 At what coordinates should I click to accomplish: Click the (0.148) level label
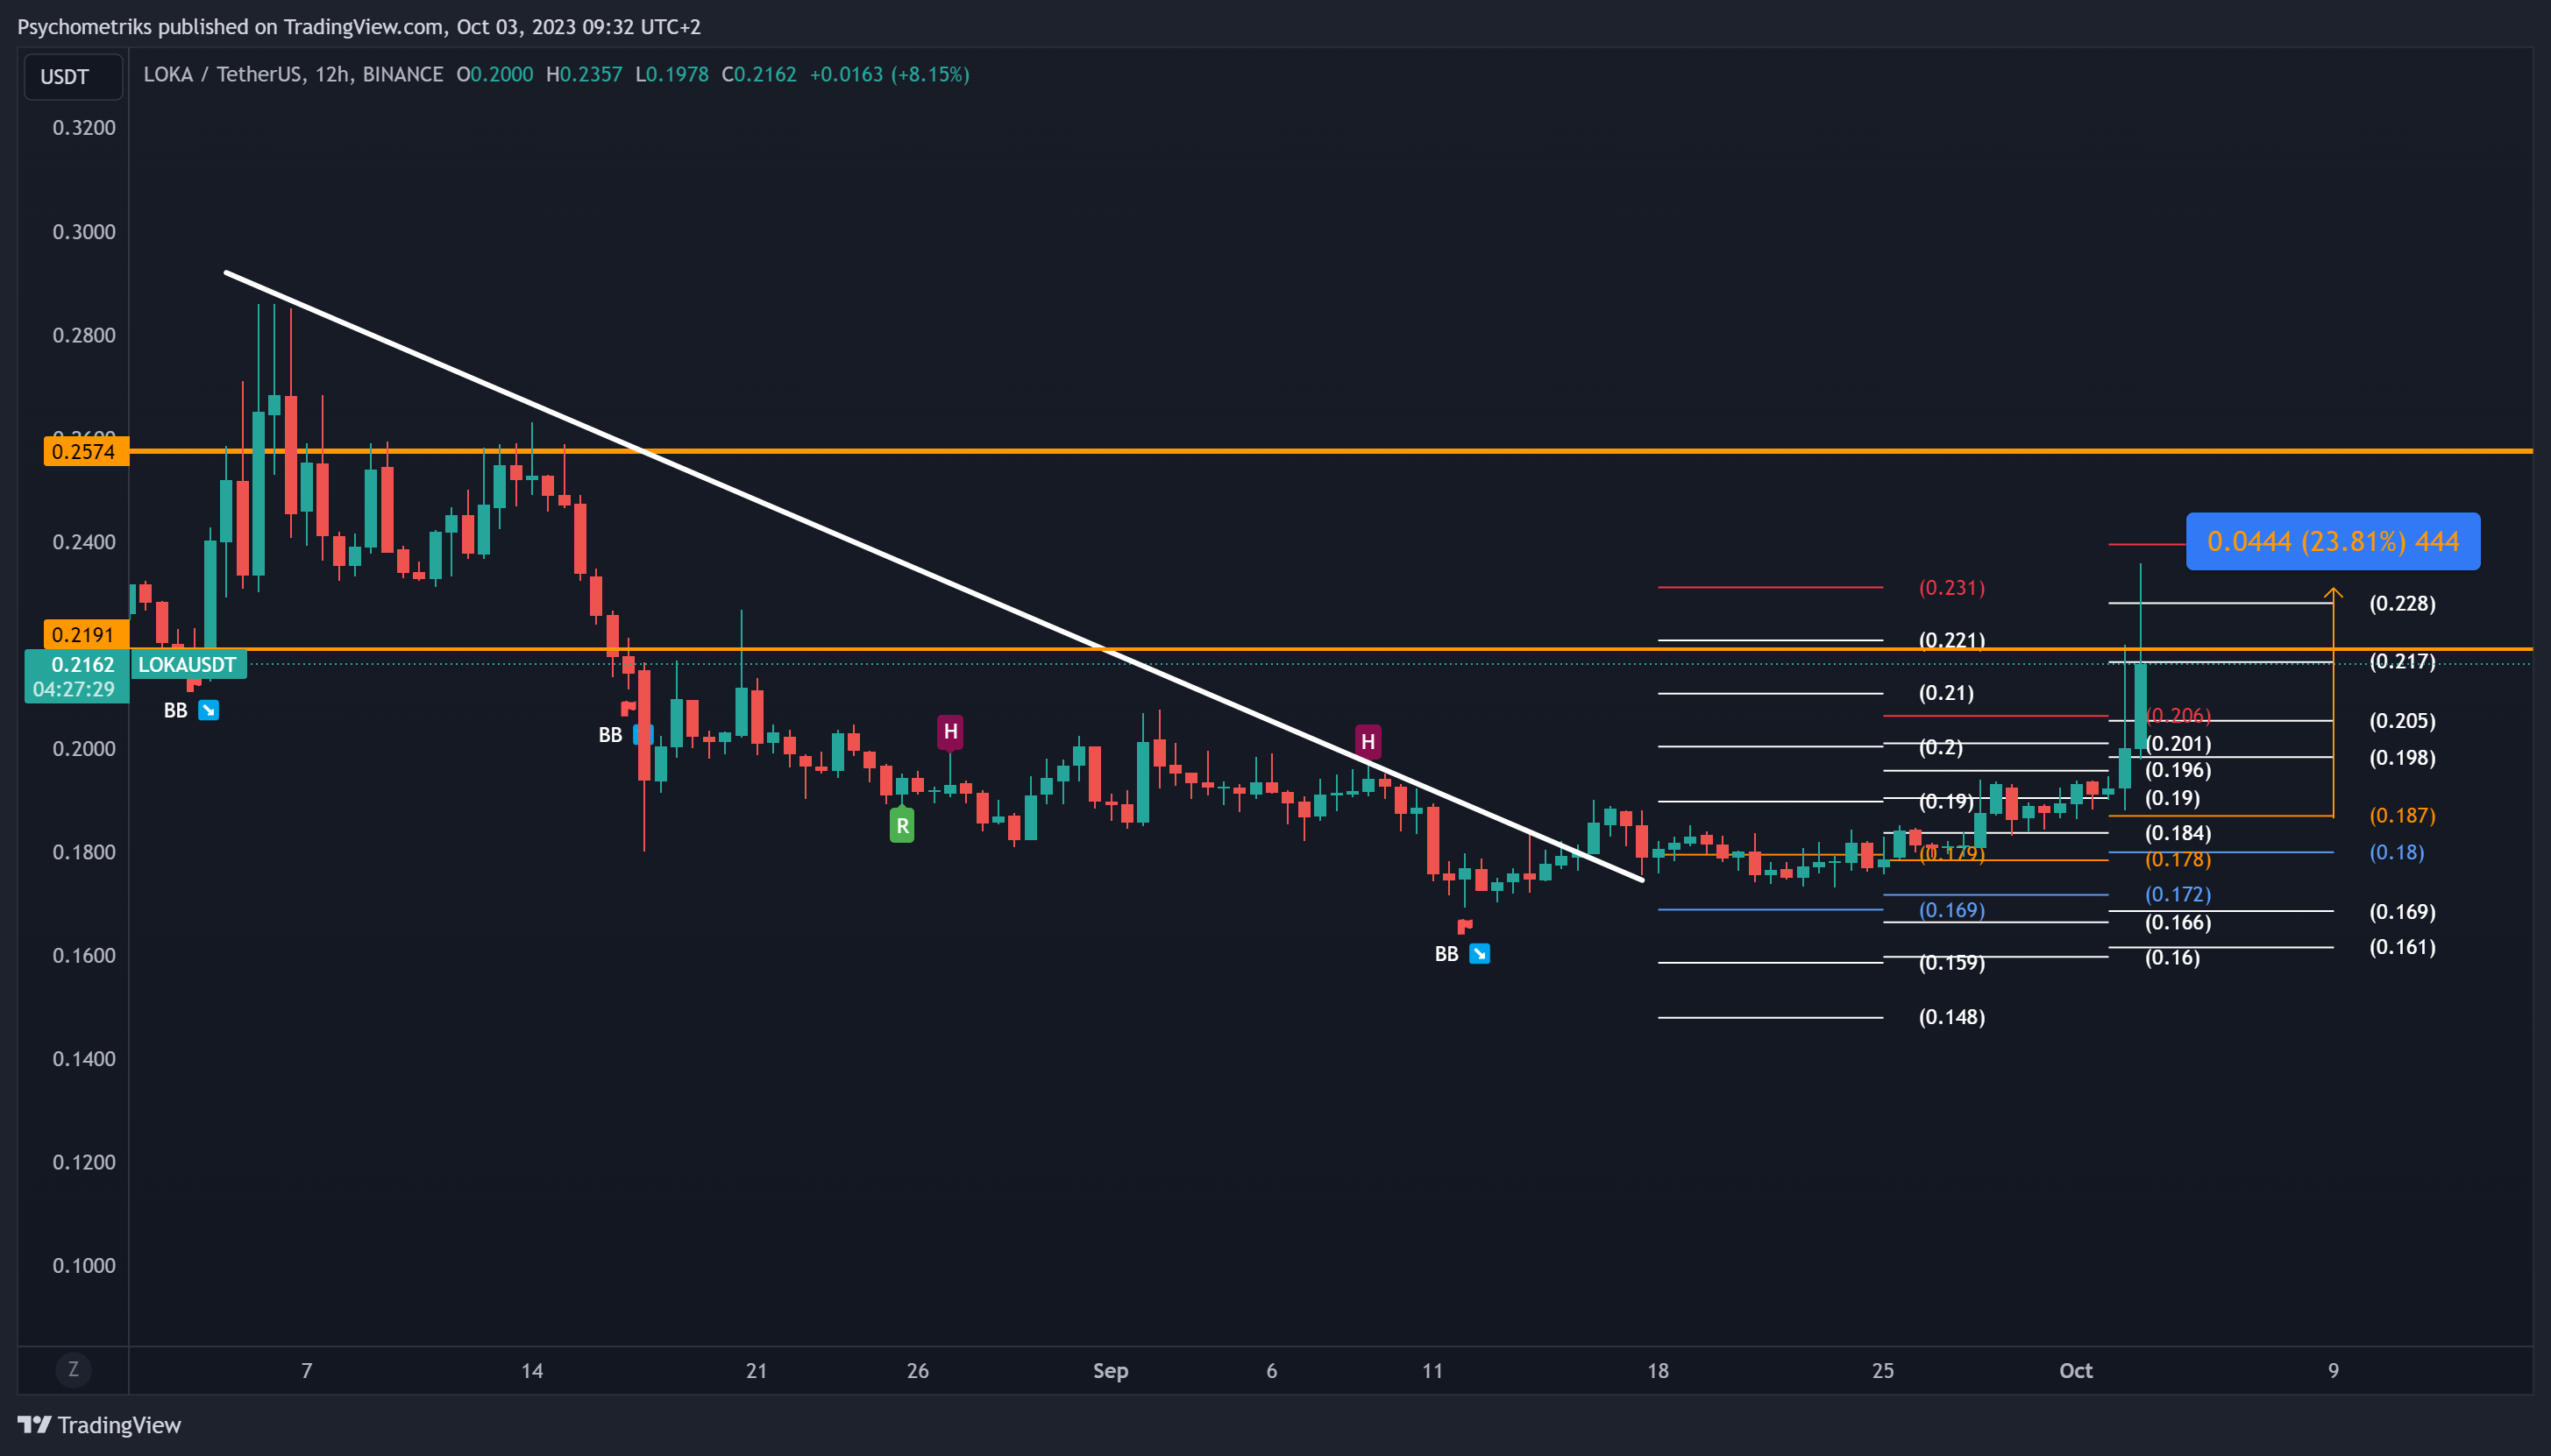pos(1951,1017)
